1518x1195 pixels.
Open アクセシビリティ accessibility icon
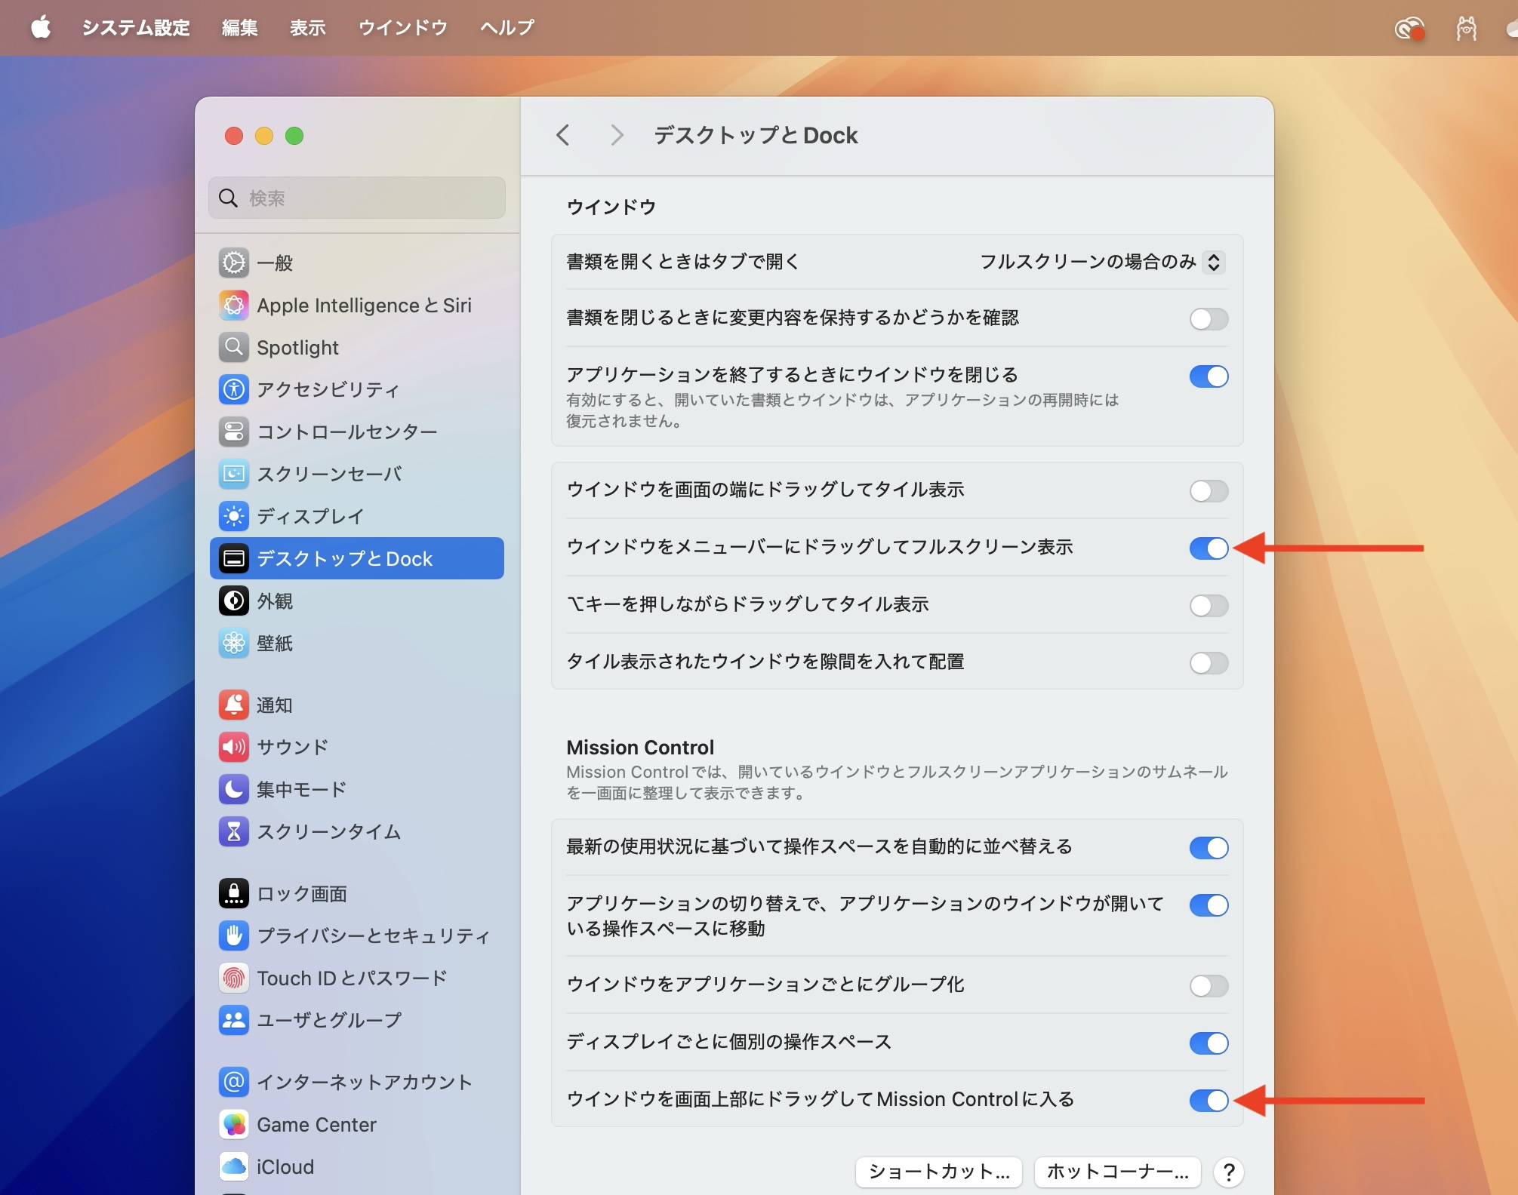234,389
